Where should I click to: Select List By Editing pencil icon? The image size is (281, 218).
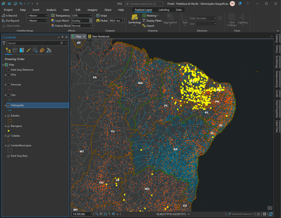point(29,50)
